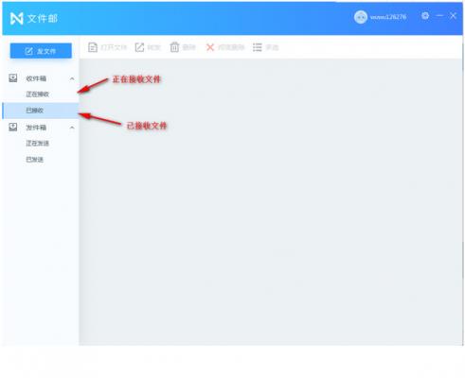Select the highlighted 已接收 item
465x378 pixels.
(41, 111)
